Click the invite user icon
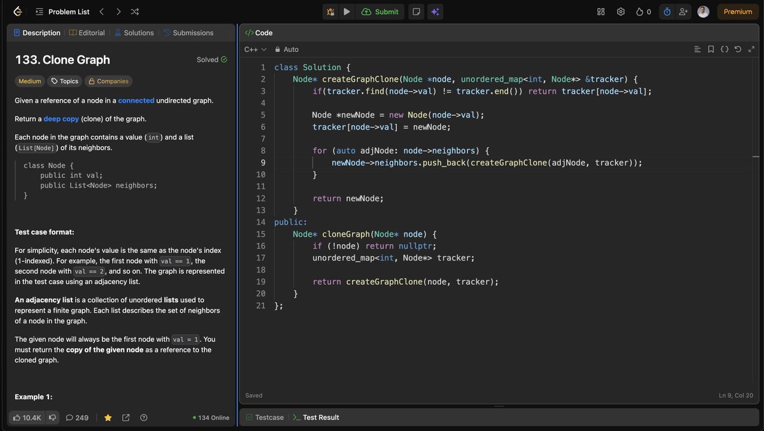Viewport: 764px width, 431px height. pyautogui.click(x=684, y=11)
